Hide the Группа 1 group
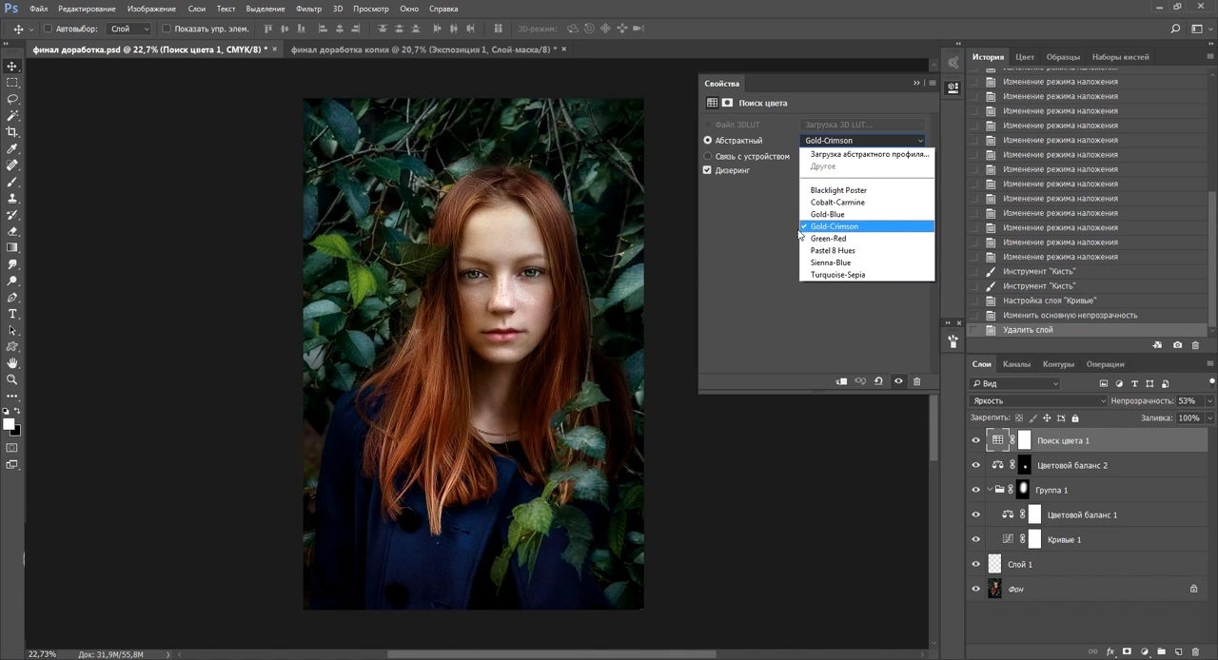The height and width of the screenshot is (660, 1218). point(975,490)
